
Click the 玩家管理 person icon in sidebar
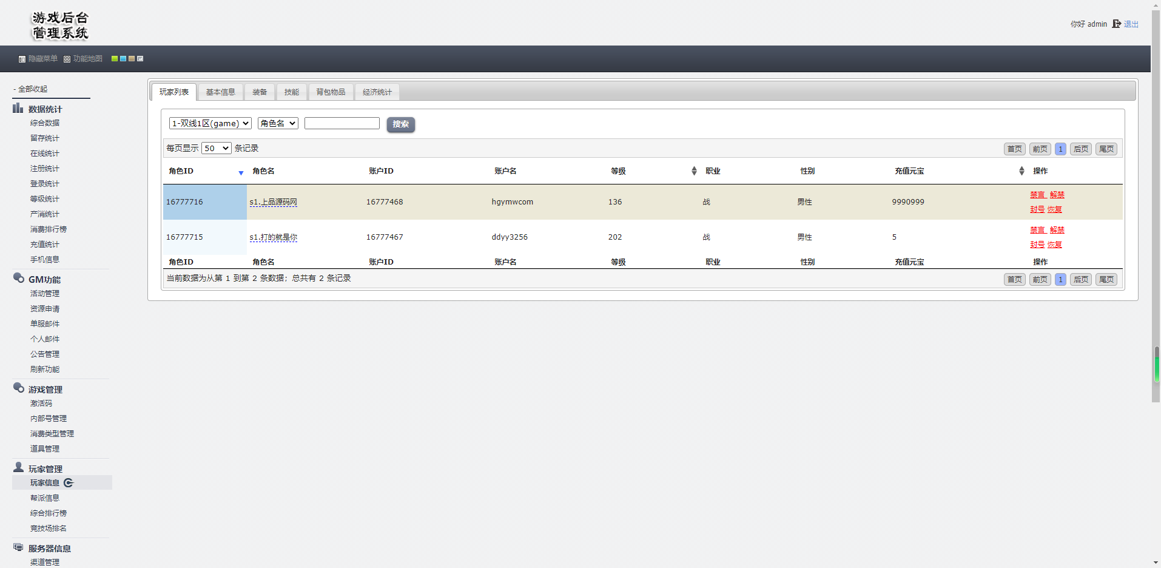(x=18, y=468)
